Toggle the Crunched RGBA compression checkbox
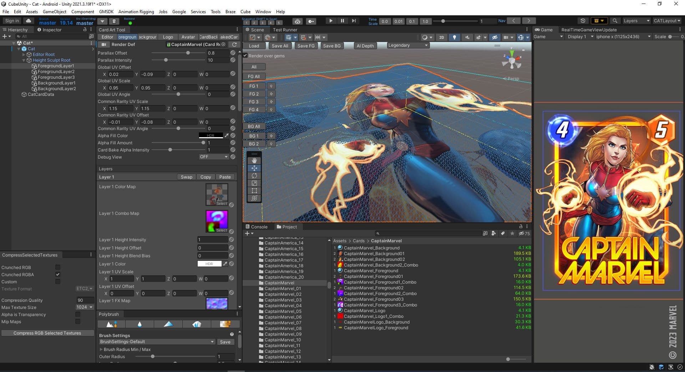The height and width of the screenshot is (372, 685). click(x=57, y=274)
